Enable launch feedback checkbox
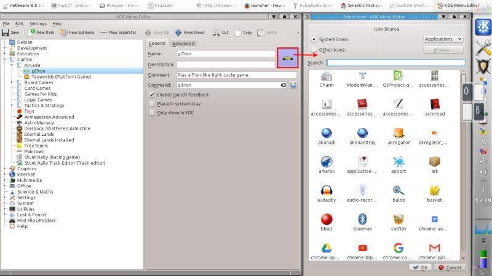The image size is (492, 276). (x=152, y=95)
